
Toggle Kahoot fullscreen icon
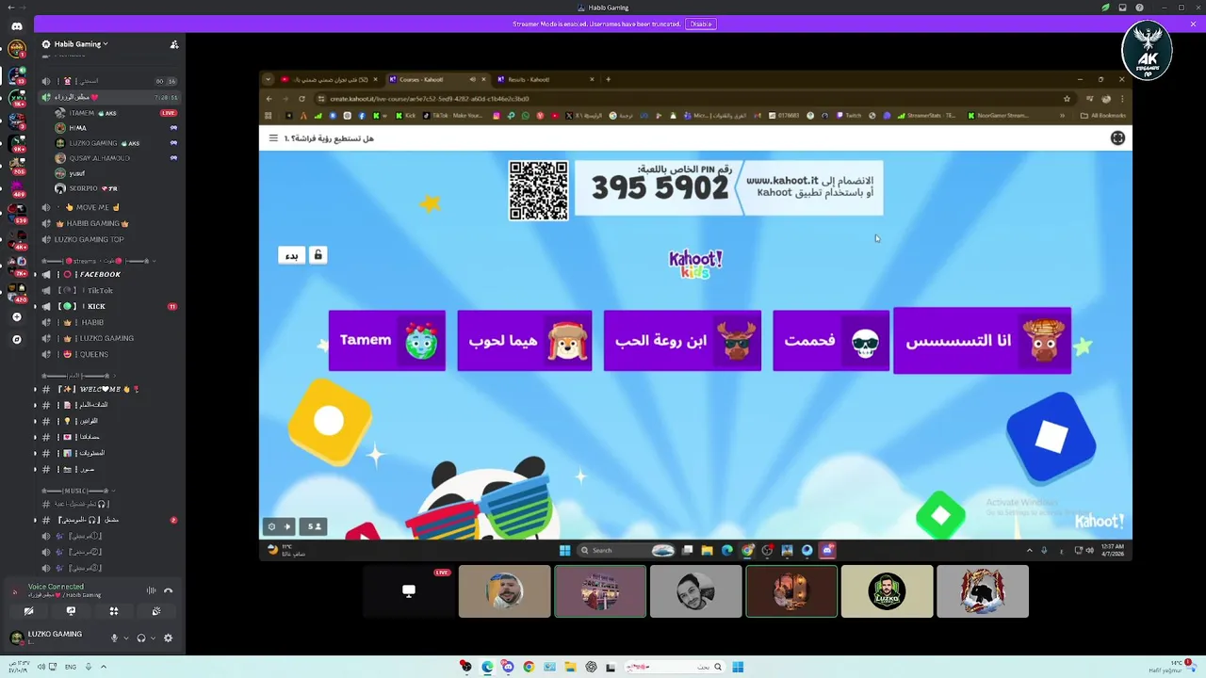coord(1117,138)
